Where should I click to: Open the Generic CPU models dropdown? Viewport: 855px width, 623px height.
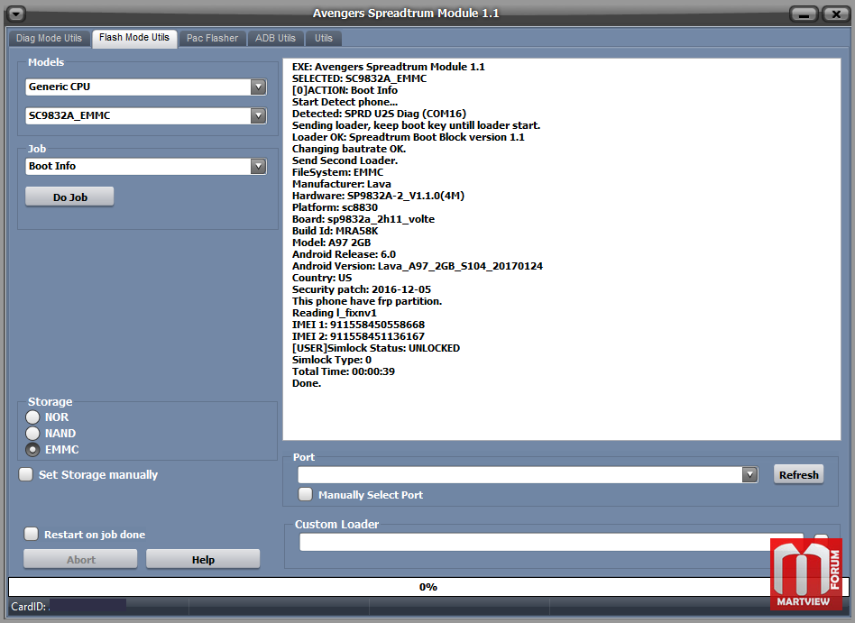pyautogui.click(x=258, y=87)
